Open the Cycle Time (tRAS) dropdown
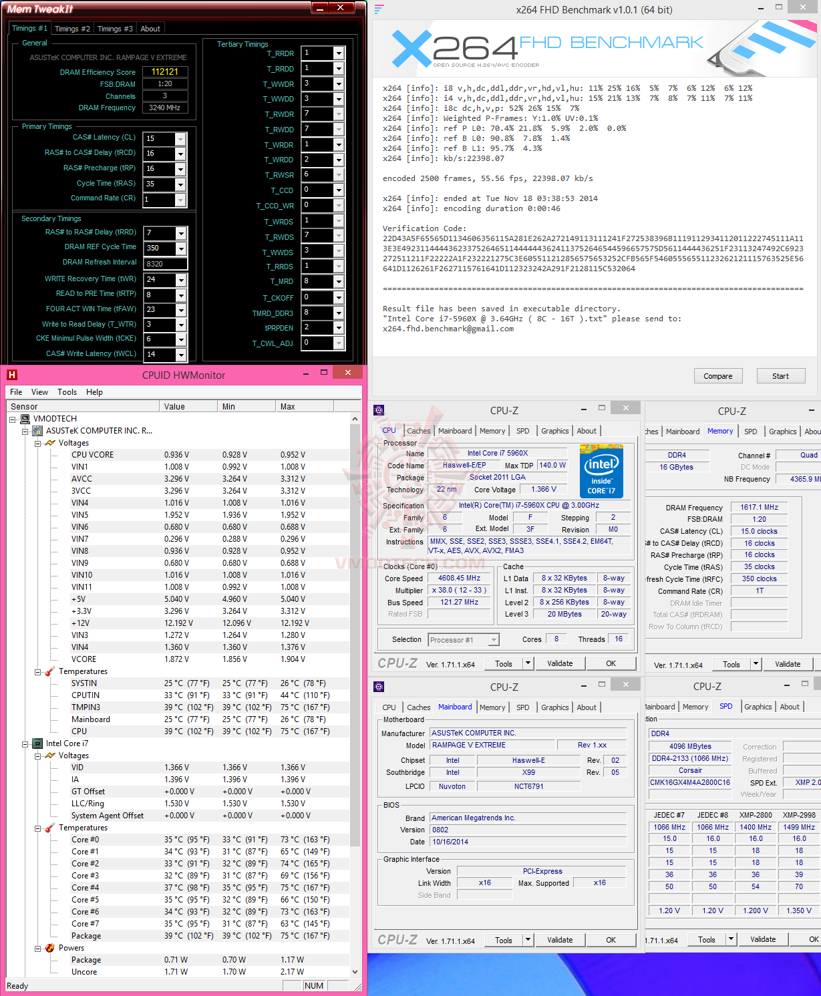 click(x=180, y=184)
